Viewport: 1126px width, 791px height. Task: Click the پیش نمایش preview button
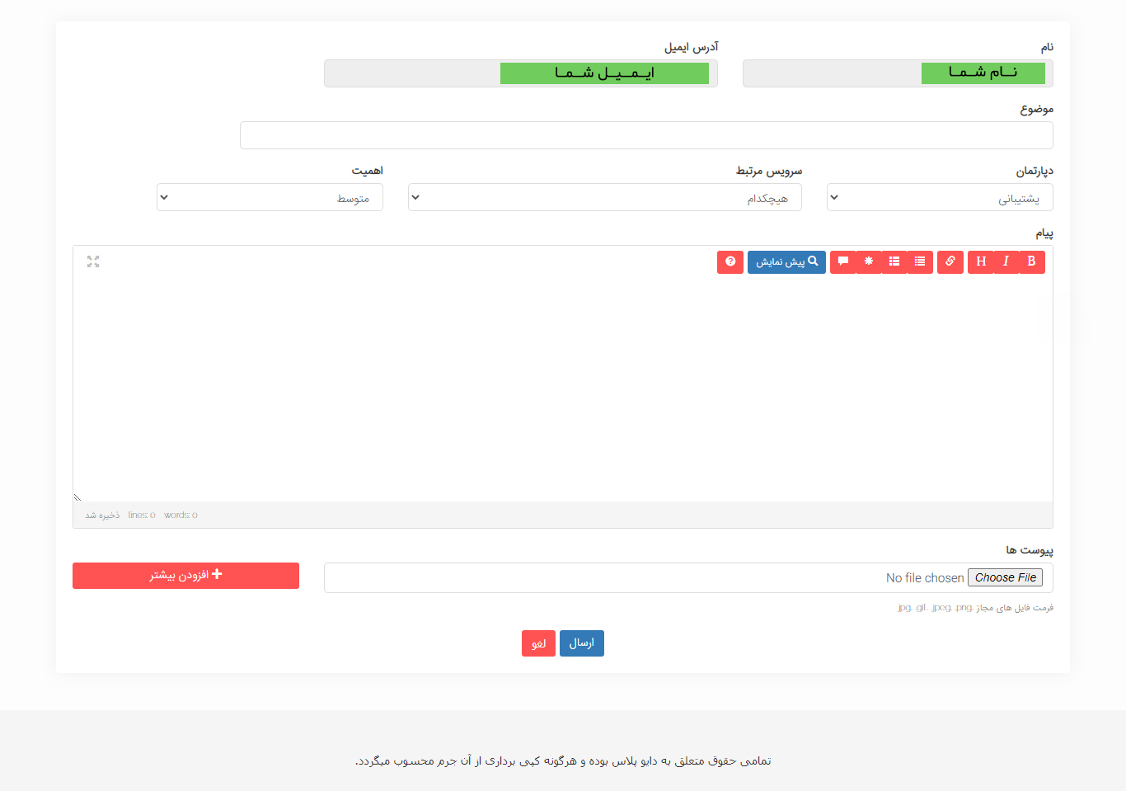point(786,261)
